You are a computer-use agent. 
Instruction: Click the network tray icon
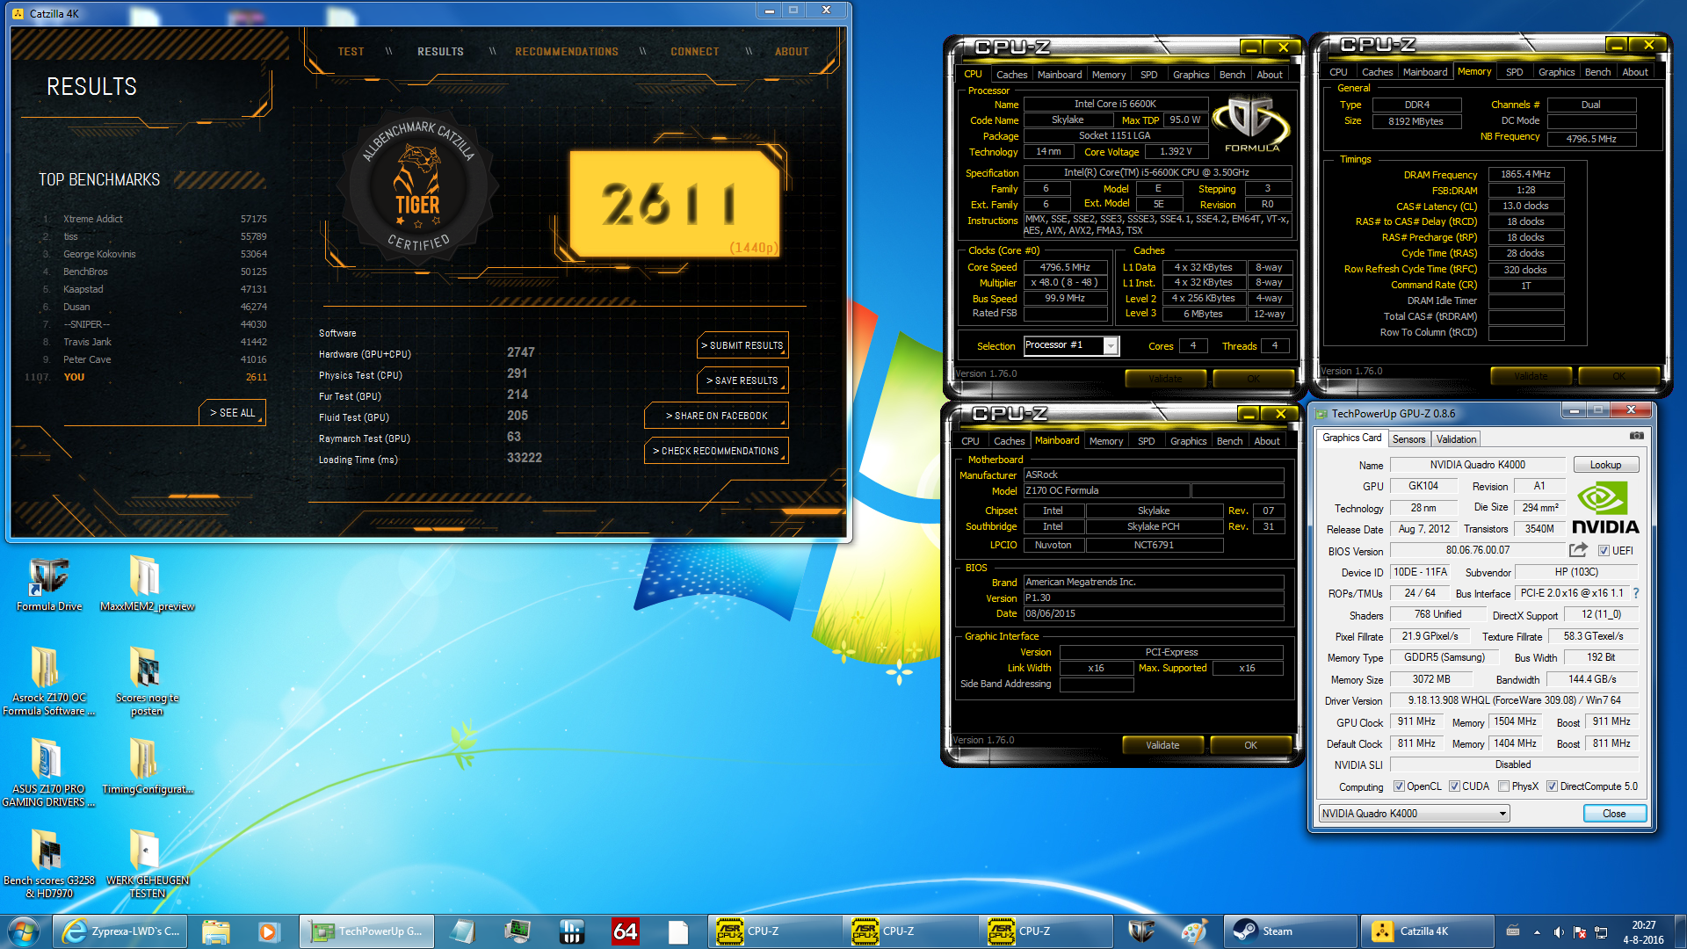tap(1601, 931)
